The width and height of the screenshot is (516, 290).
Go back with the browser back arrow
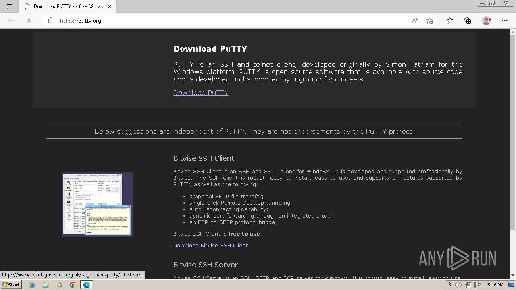11,21
